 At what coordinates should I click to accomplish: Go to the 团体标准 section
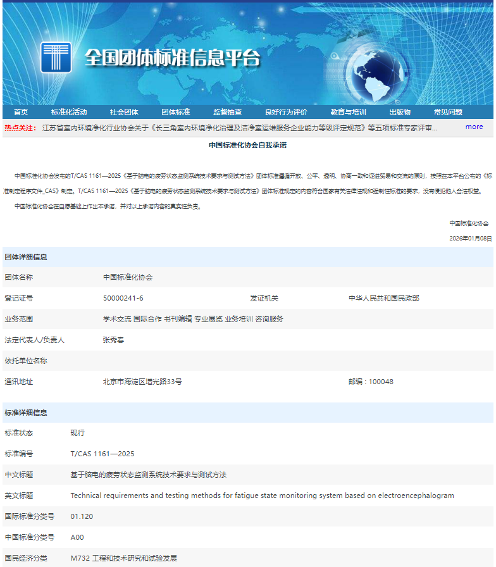click(176, 112)
